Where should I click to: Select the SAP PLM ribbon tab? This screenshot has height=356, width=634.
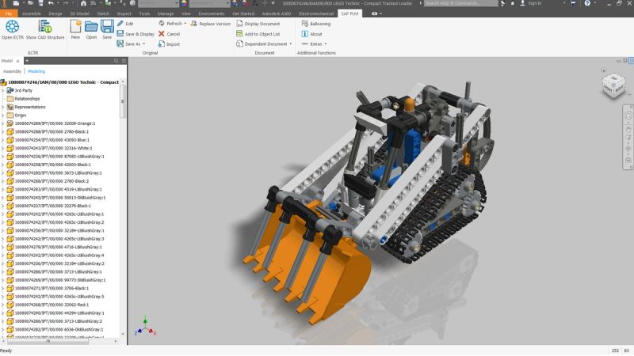[x=349, y=13]
